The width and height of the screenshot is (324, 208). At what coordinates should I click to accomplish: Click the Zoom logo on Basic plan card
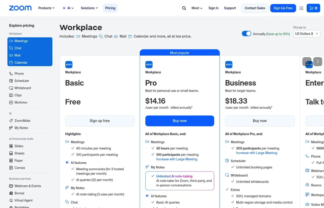pos(69,65)
